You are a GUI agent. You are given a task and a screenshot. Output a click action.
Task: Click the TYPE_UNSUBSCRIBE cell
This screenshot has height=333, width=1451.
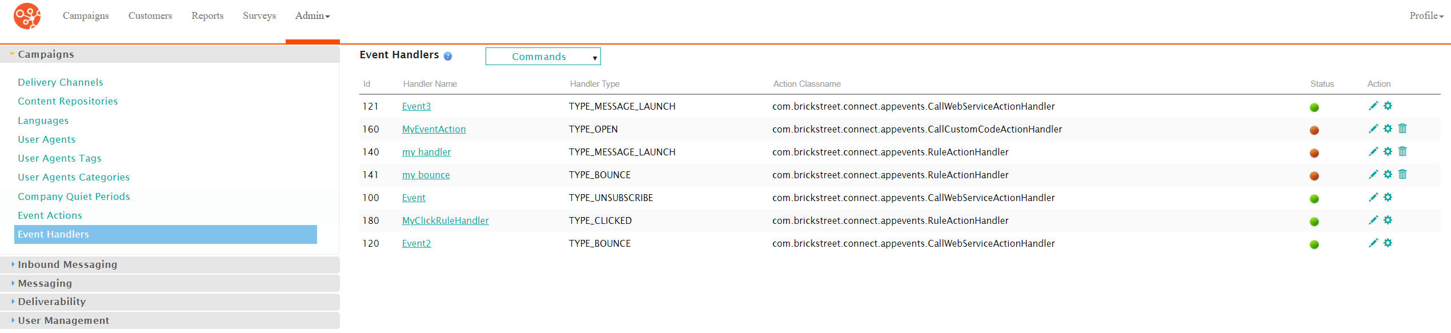tap(611, 198)
